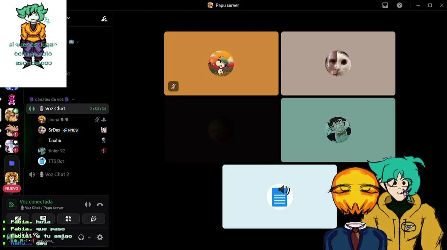The height and width of the screenshot is (250, 447).
Task: Toggle the noise suppression waveform icon
Action: click(x=88, y=205)
